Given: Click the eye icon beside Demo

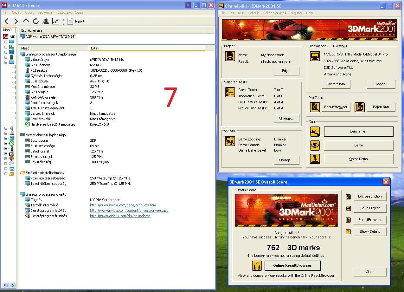Looking at the screenshot, I should (x=315, y=146).
